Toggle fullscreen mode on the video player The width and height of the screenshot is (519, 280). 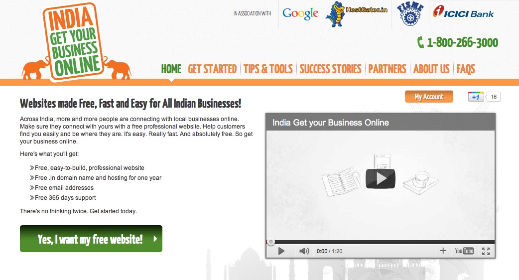486,251
